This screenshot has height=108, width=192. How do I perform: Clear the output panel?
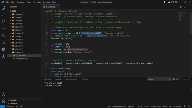(x=174, y=79)
